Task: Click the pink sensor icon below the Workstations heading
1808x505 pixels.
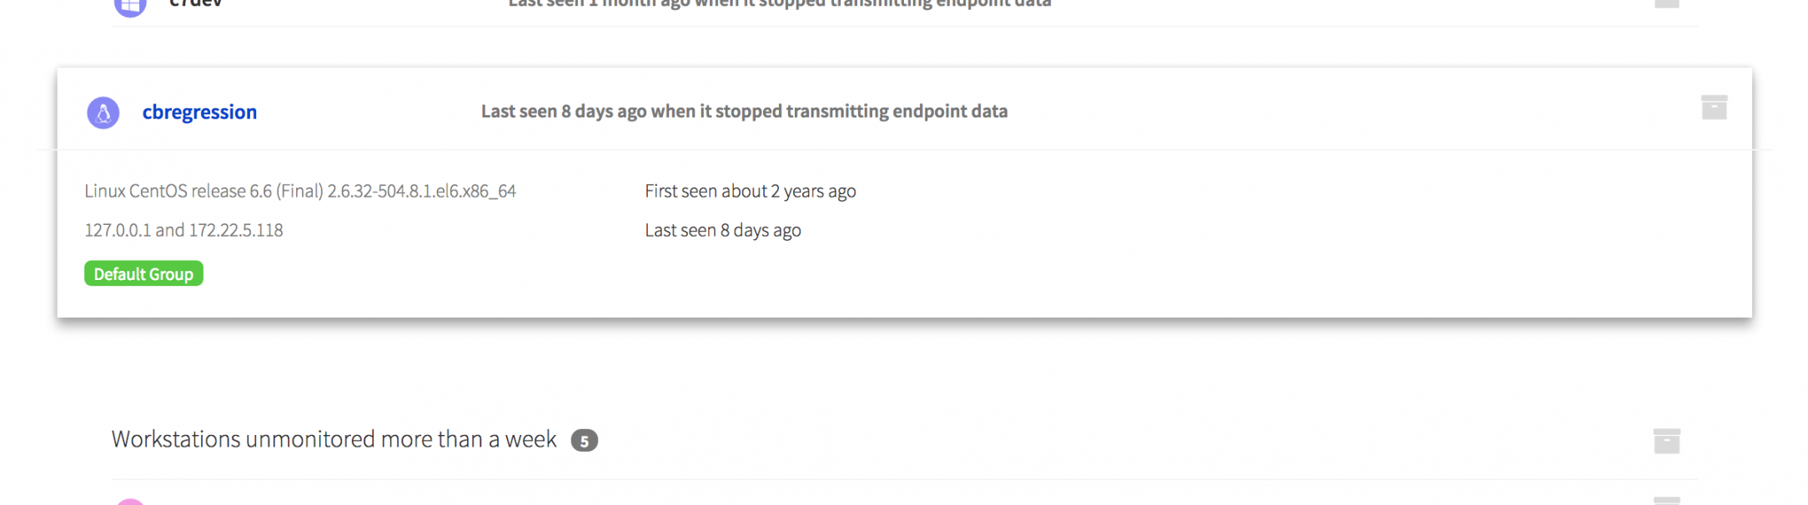Action: click(x=130, y=502)
